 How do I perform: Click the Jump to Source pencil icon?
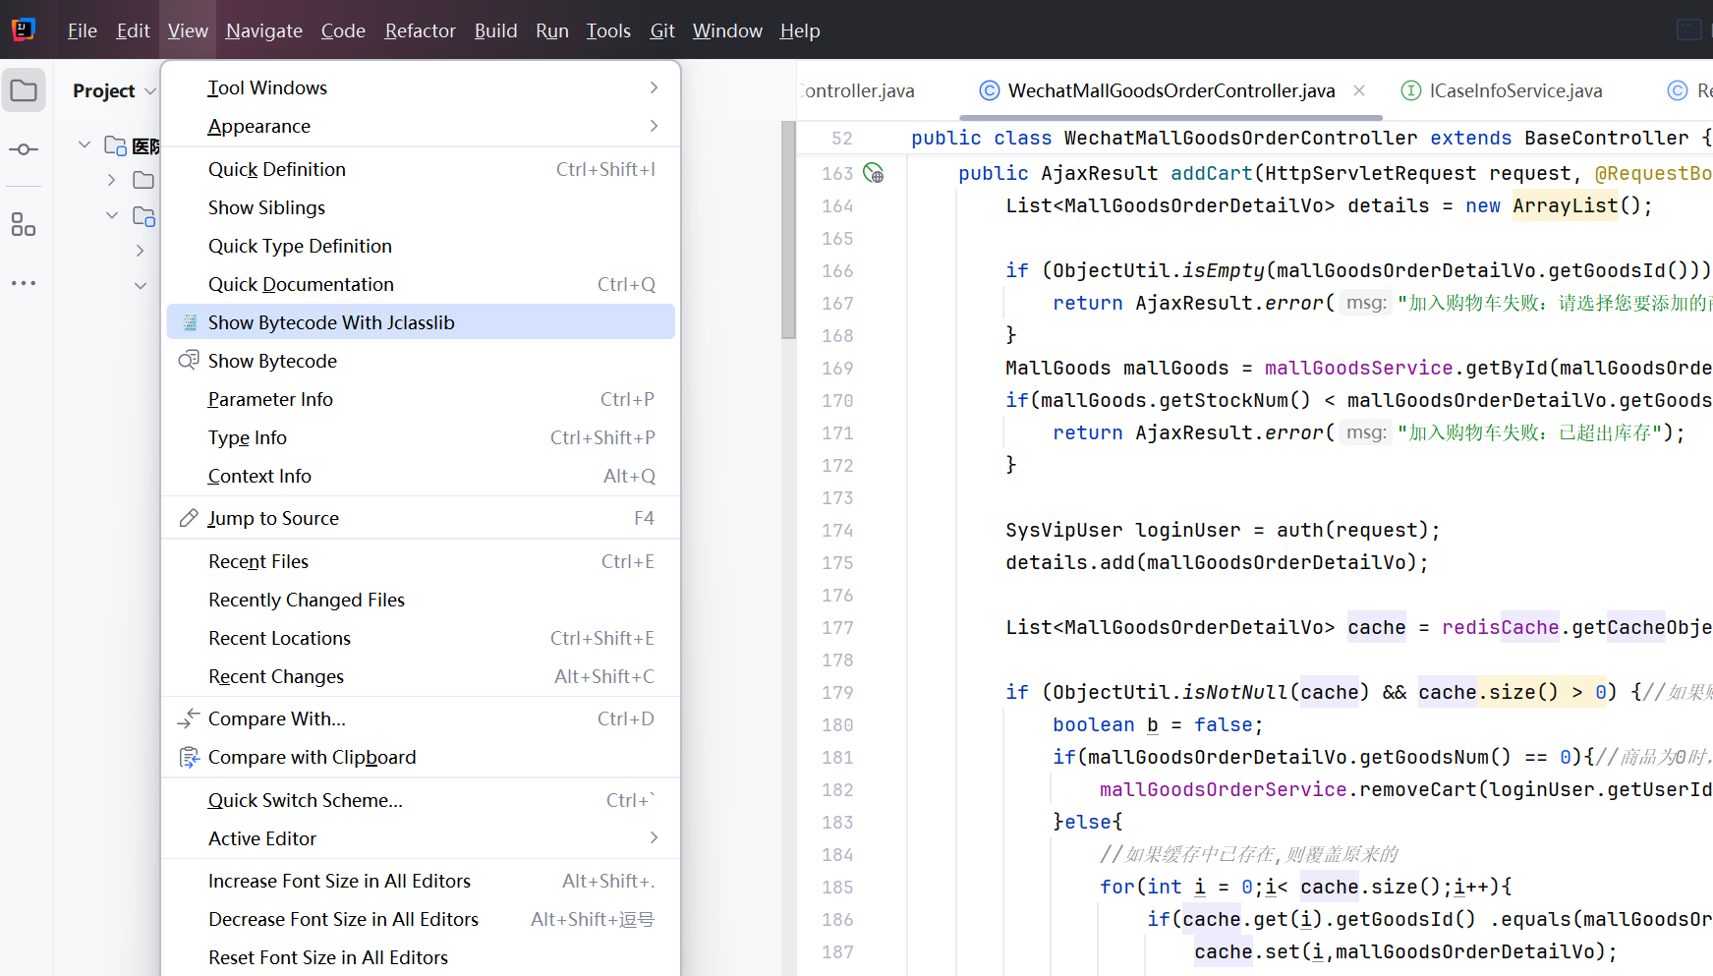(x=189, y=518)
